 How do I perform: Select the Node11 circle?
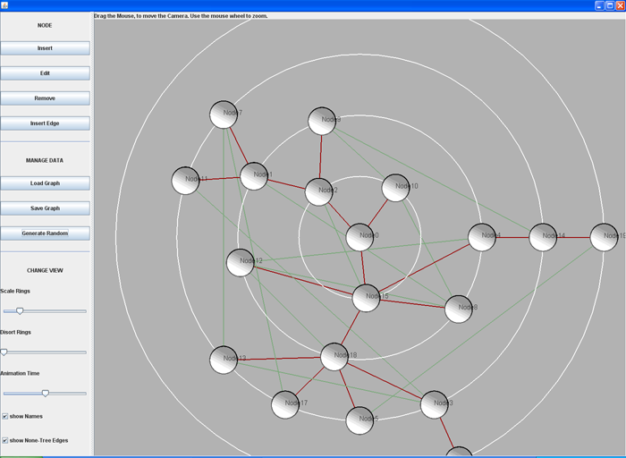click(x=186, y=181)
